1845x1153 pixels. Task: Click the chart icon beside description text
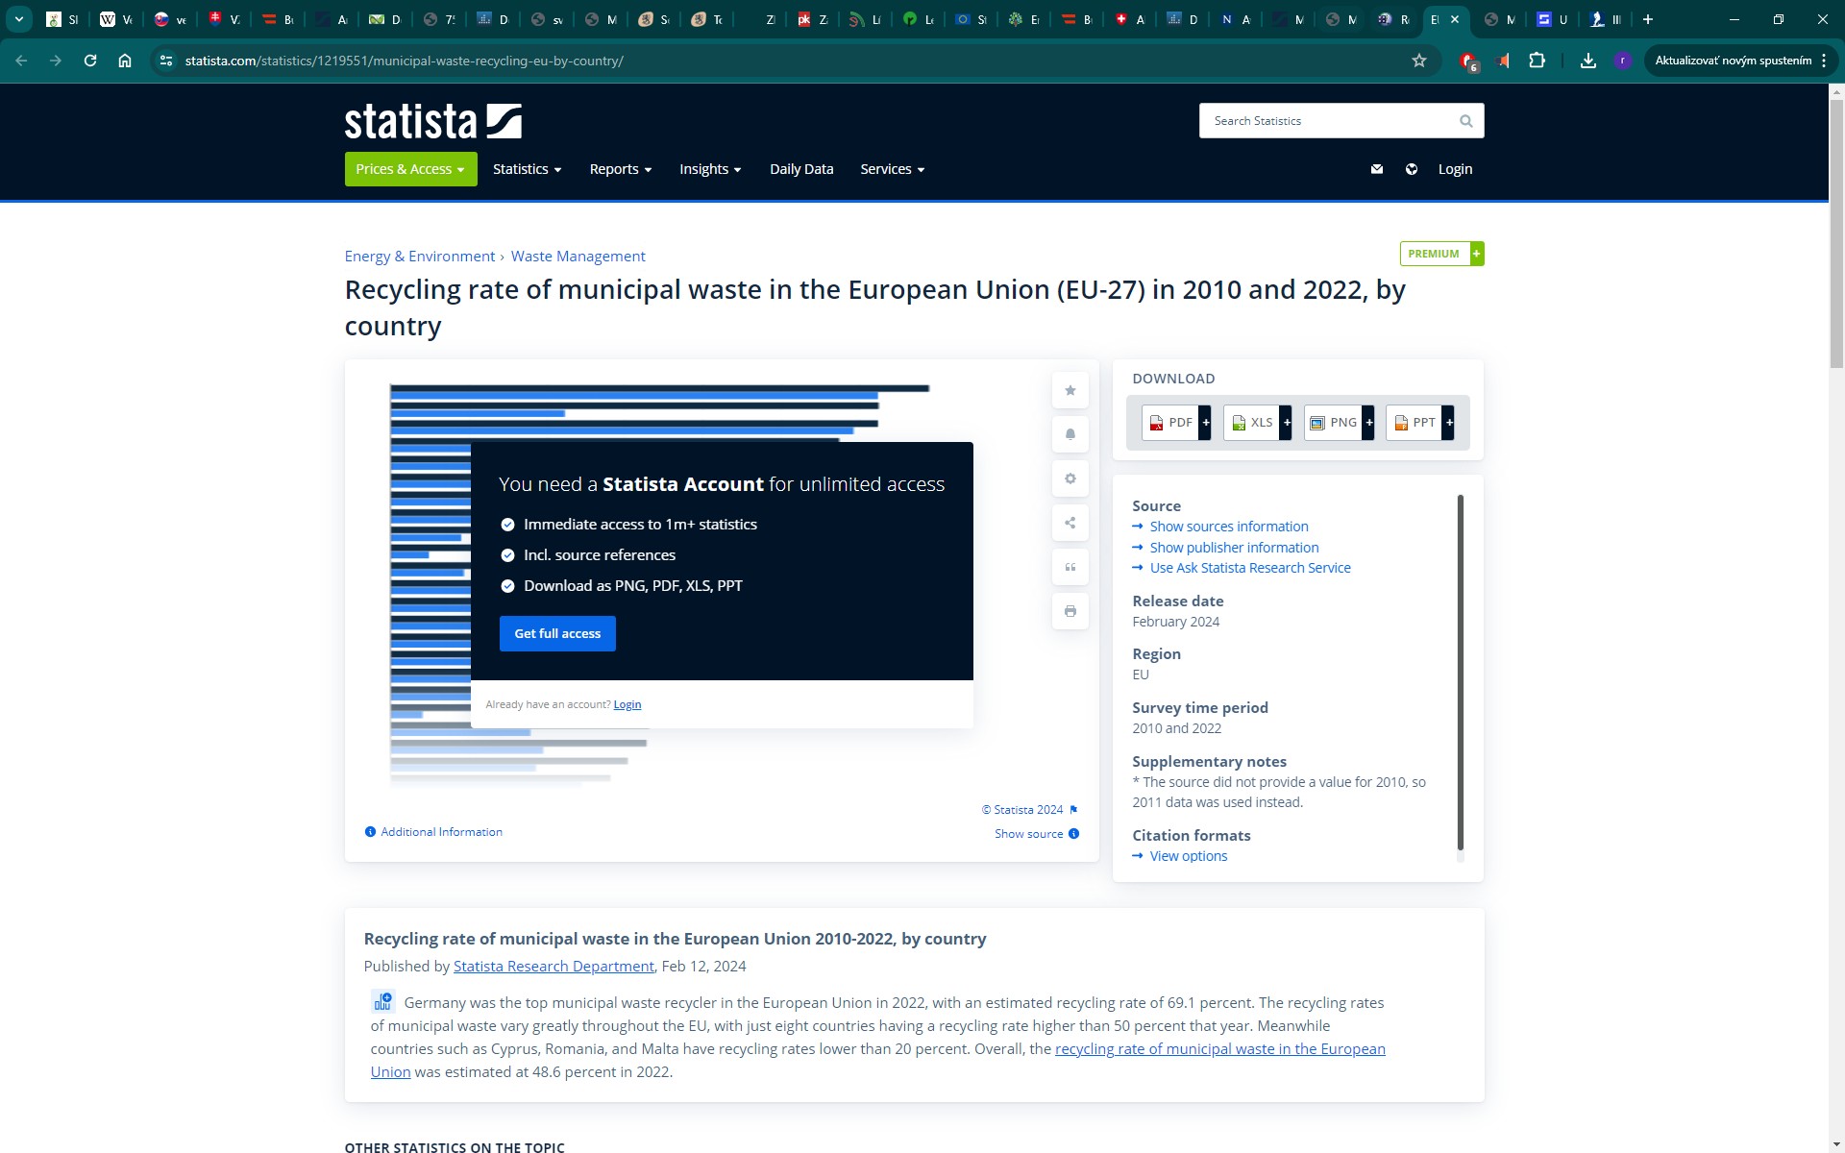tap(382, 1002)
